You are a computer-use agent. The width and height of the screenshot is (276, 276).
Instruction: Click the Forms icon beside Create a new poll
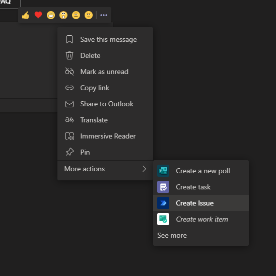pyautogui.click(x=163, y=171)
